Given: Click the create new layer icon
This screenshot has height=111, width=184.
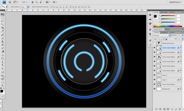Looking at the screenshot, I should tap(176, 109).
